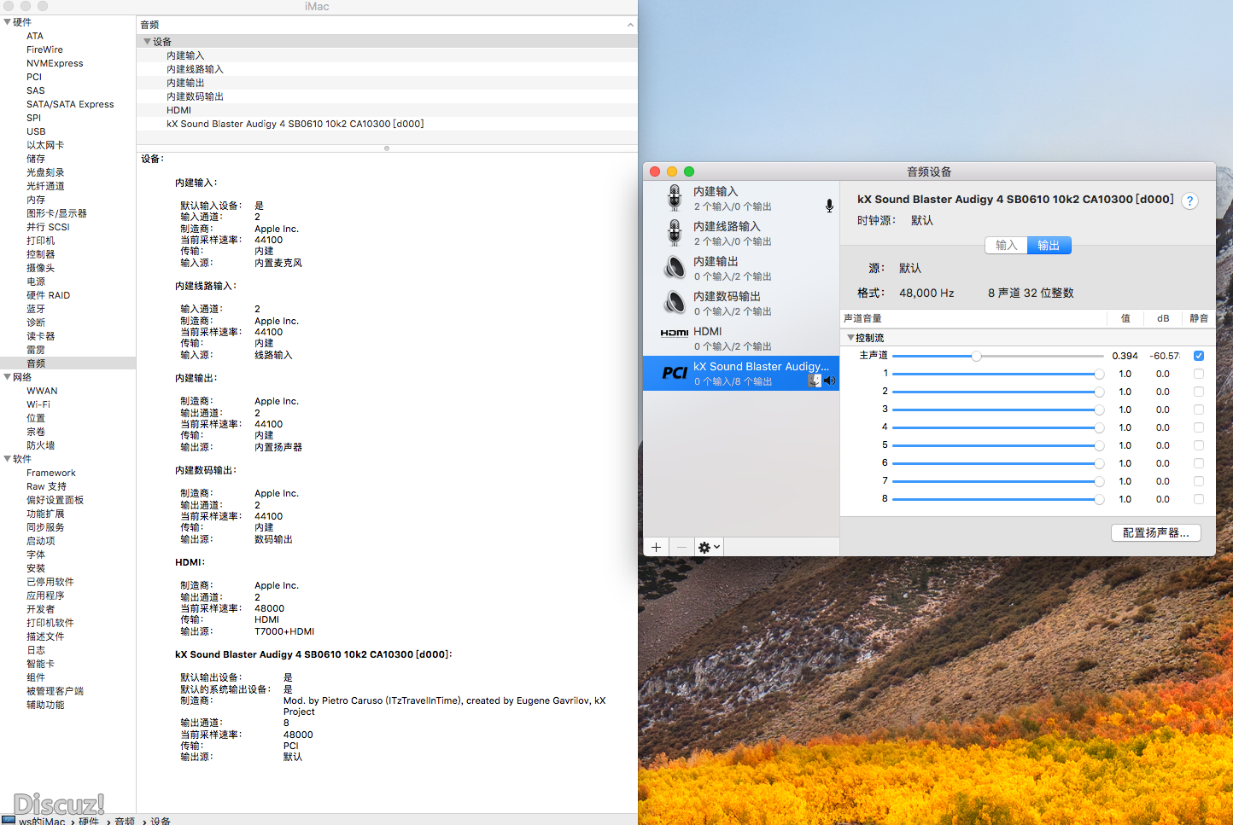The image size is (1233, 825).
Task: Enable mute checkbox for channel 8
Action: (1199, 499)
